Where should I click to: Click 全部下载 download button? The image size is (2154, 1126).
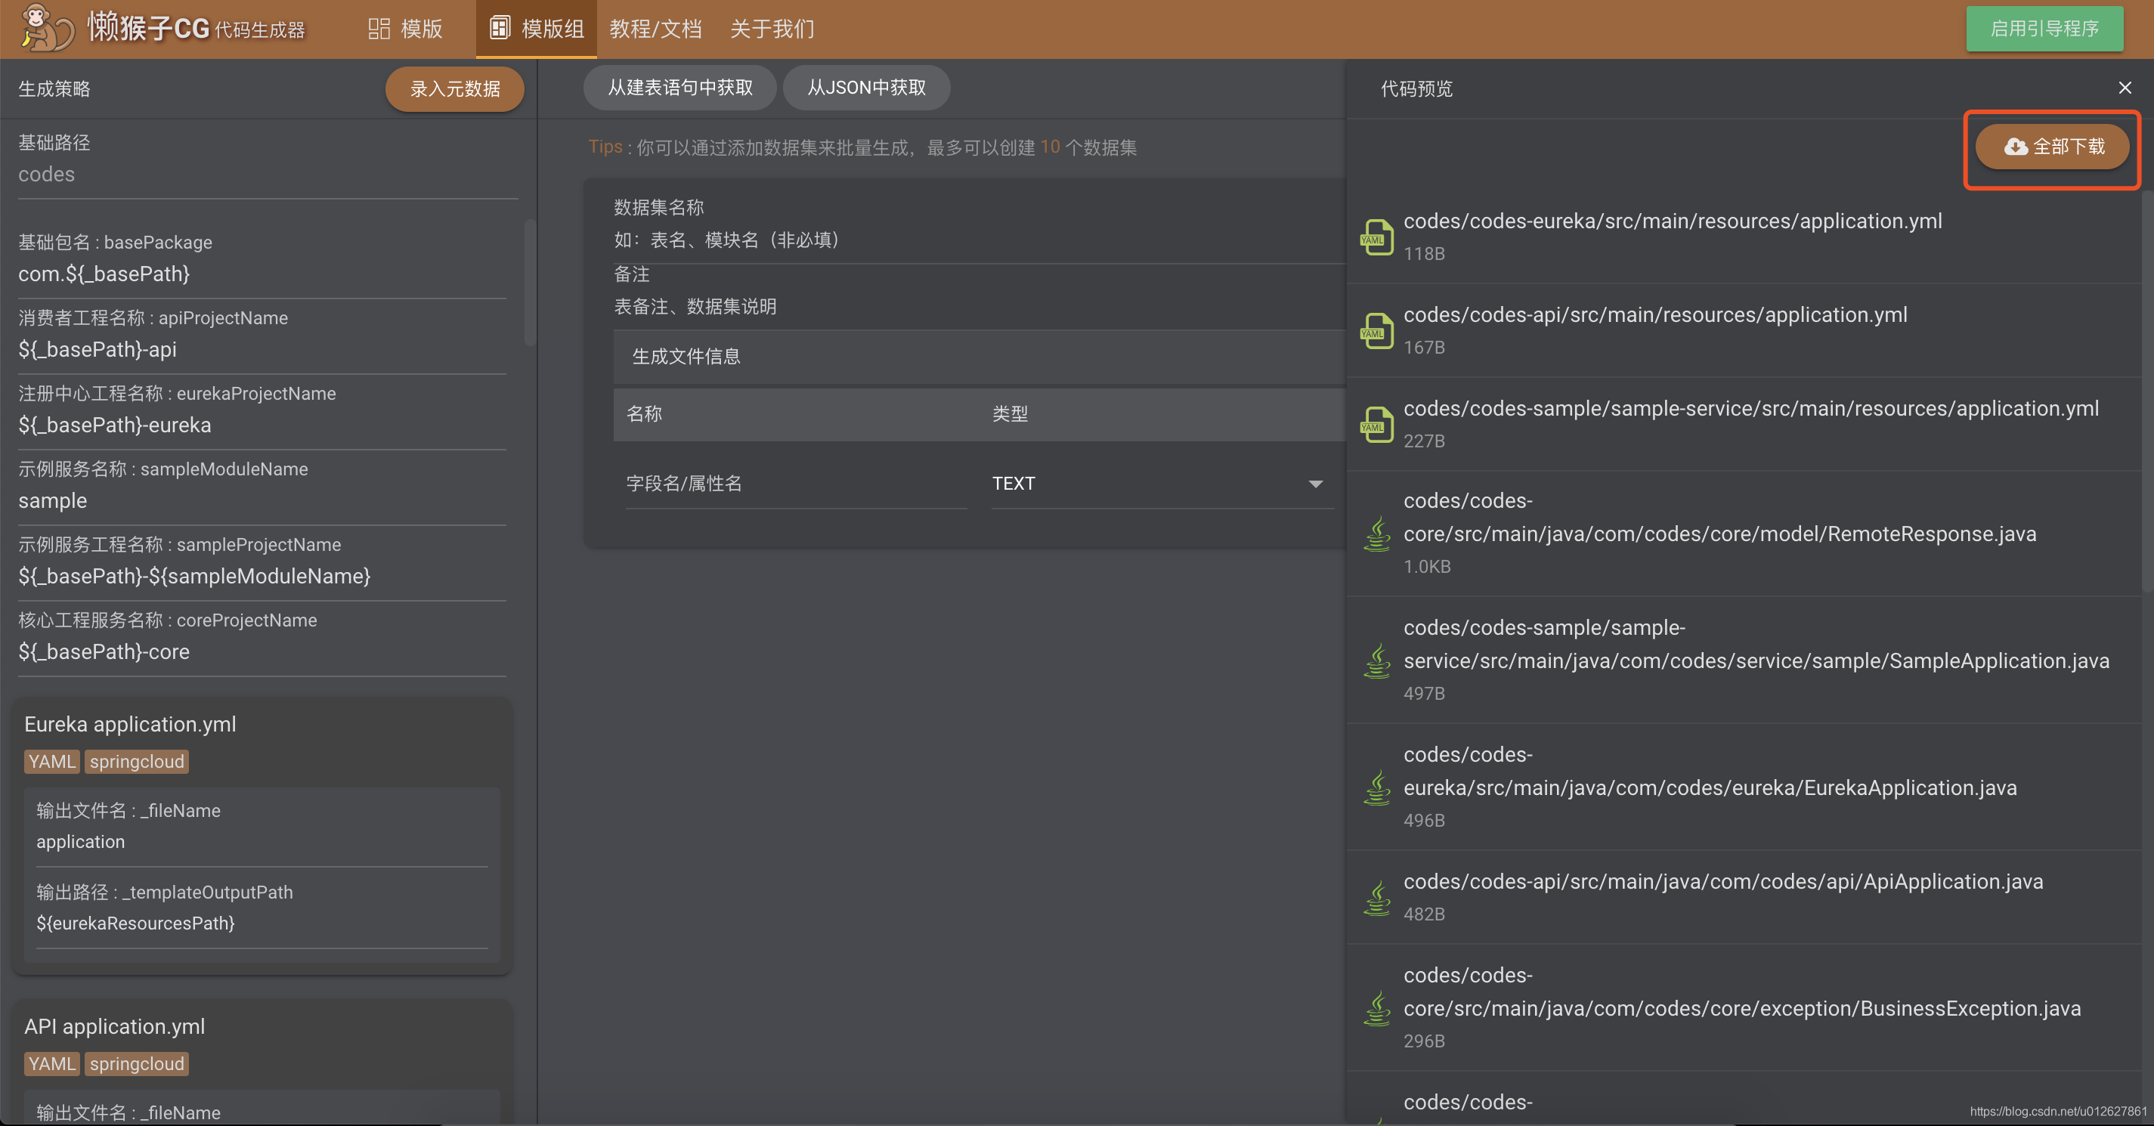point(2053,147)
